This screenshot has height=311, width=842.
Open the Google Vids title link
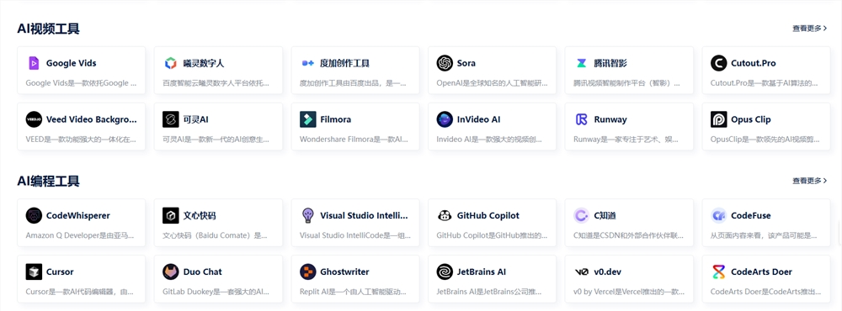[x=72, y=63]
